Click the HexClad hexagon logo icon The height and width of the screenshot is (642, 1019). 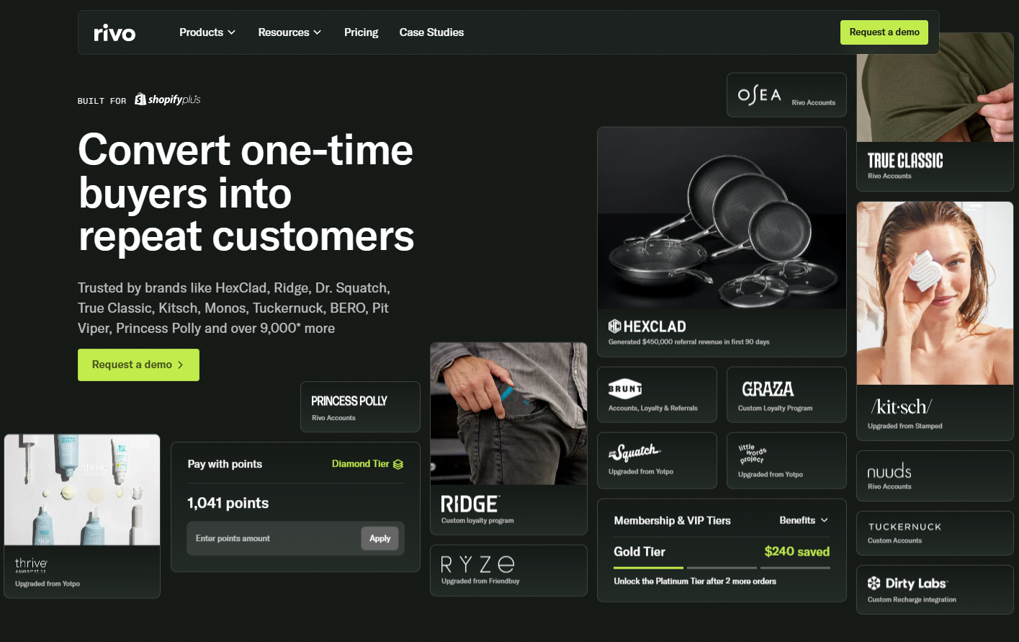[x=614, y=326]
